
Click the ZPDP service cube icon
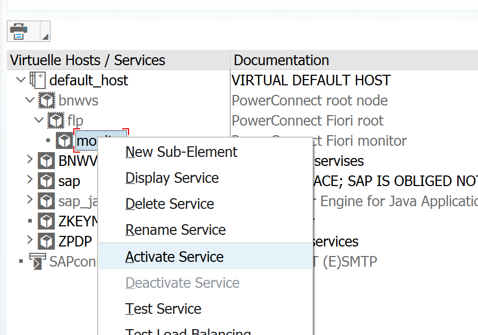click(47, 241)
